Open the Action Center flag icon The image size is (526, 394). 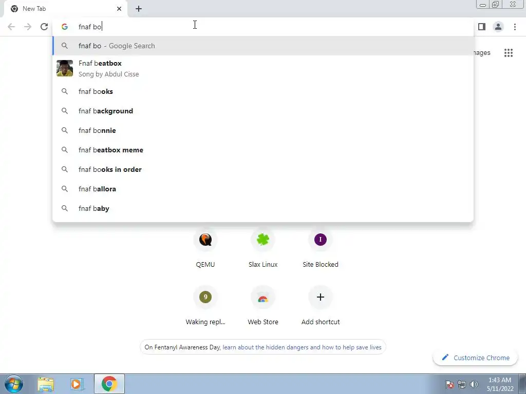point(449,384)
